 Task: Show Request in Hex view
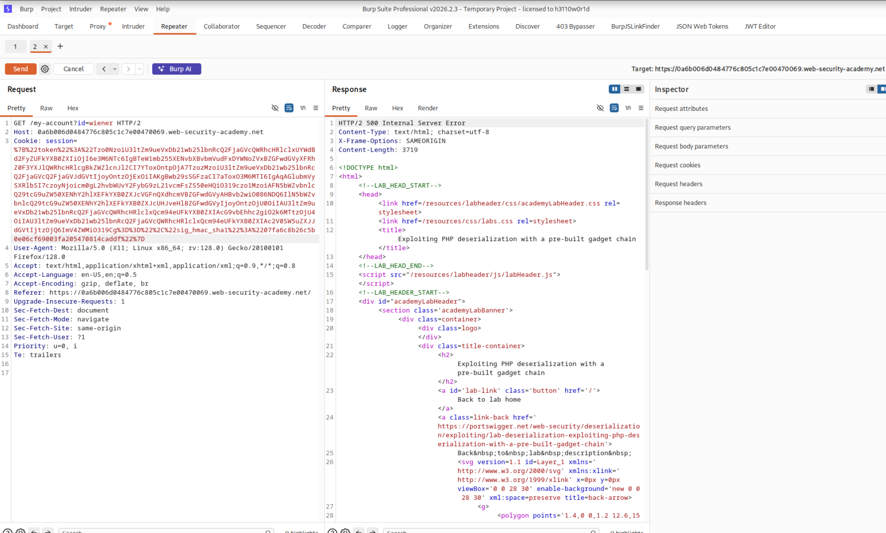tap(73, 108)
